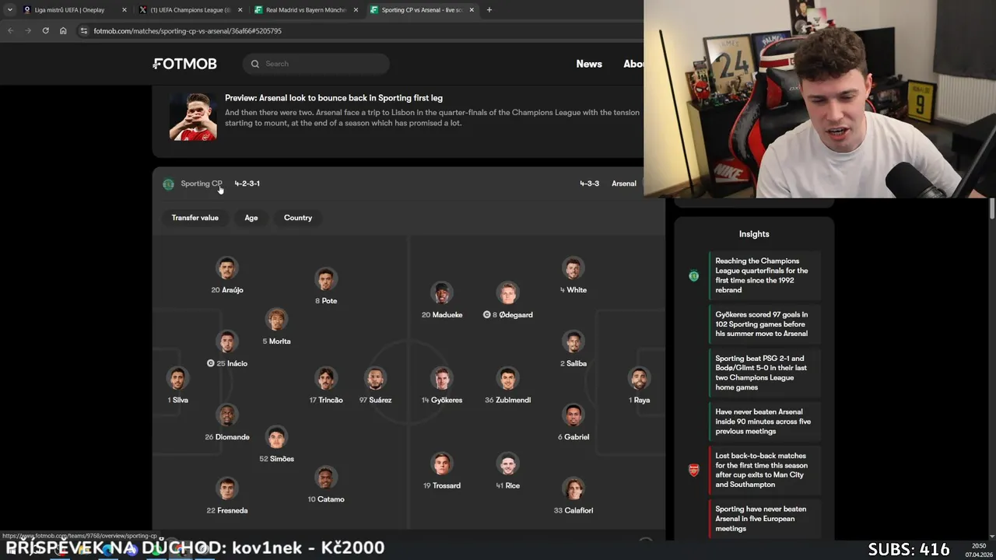Click the Arsenal crest in the Insights panel

pyautogui.click(x=694, y=470)
